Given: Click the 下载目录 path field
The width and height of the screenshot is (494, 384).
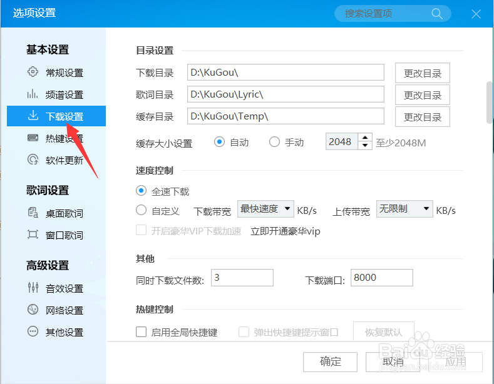Looking at the screenshot, I should point(286,73).
